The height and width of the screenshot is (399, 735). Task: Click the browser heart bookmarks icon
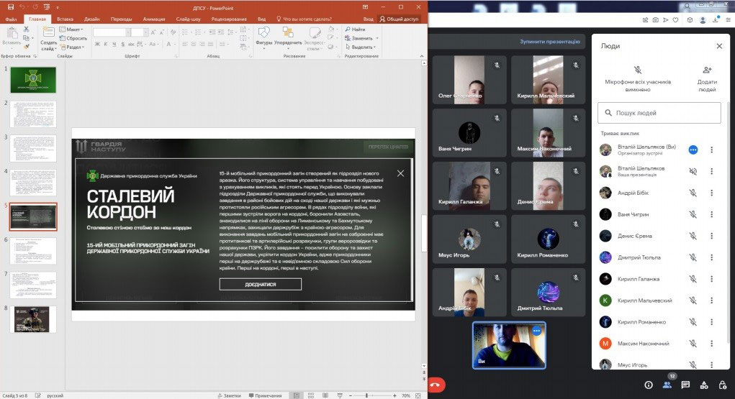pyautogui.click(x=675, y=20)
